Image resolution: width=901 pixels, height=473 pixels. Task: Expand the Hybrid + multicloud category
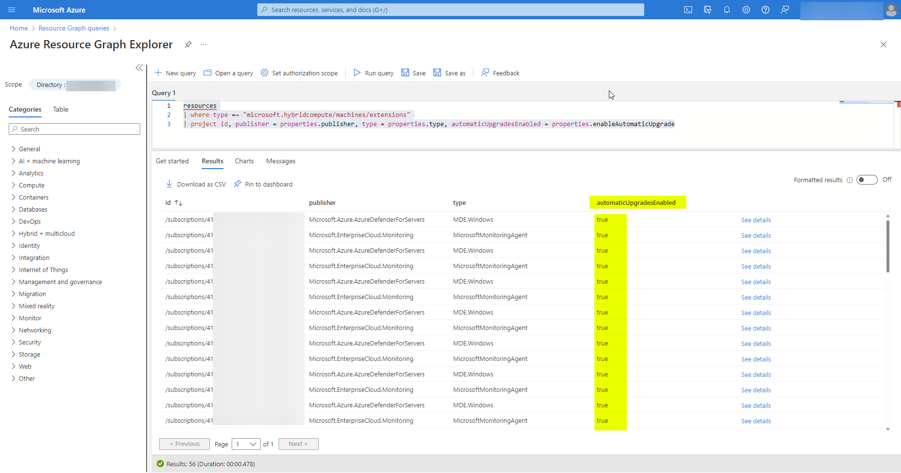[14, 233]
